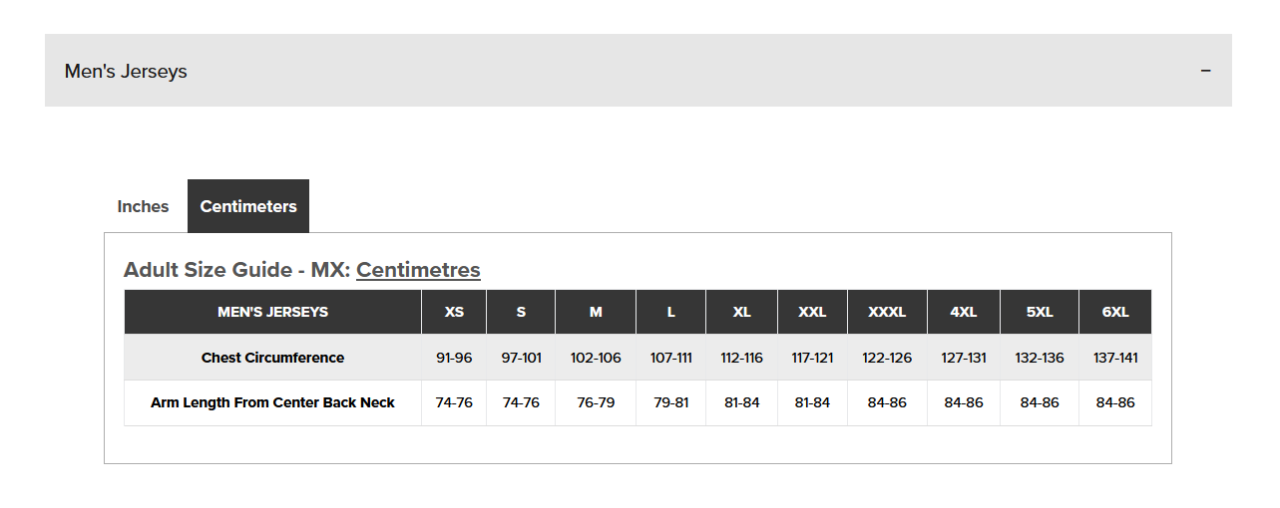Click the 117-121 chest cell for XXL
The height and width of the screenshot is (508, 1280).
coord(812,358)
